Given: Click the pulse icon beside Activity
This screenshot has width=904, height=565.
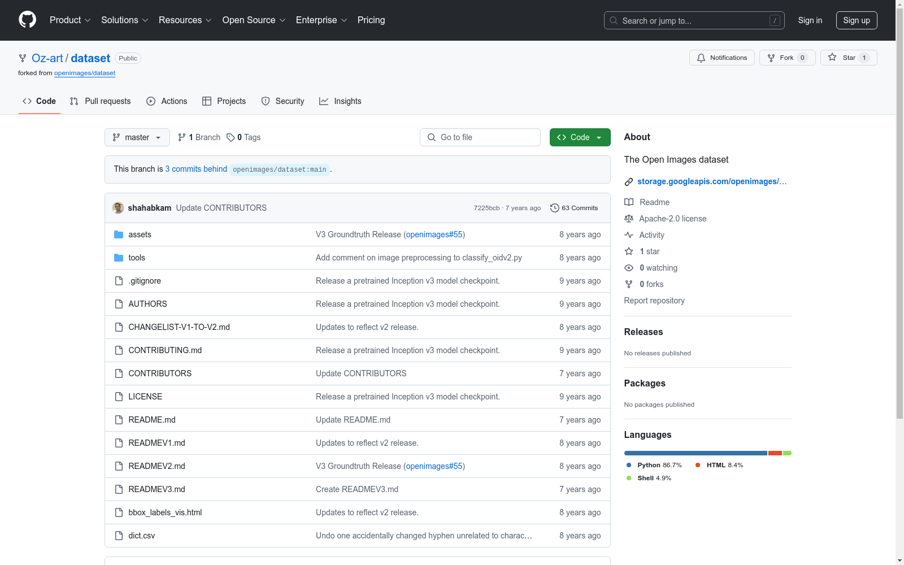Looking at the screenshot, I should [x=629, y=235].
